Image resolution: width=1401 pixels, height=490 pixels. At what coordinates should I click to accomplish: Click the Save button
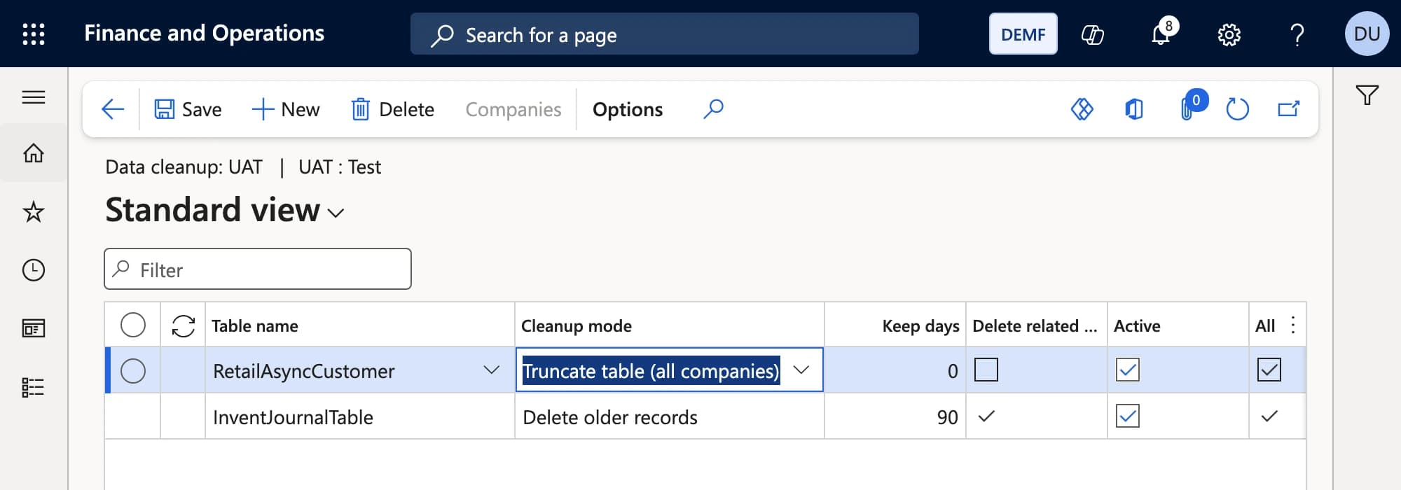coord(188,109)
